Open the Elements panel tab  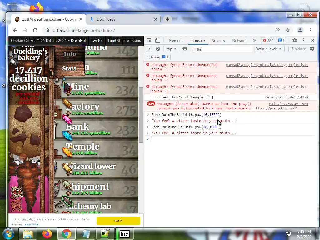tap(177, 41)
